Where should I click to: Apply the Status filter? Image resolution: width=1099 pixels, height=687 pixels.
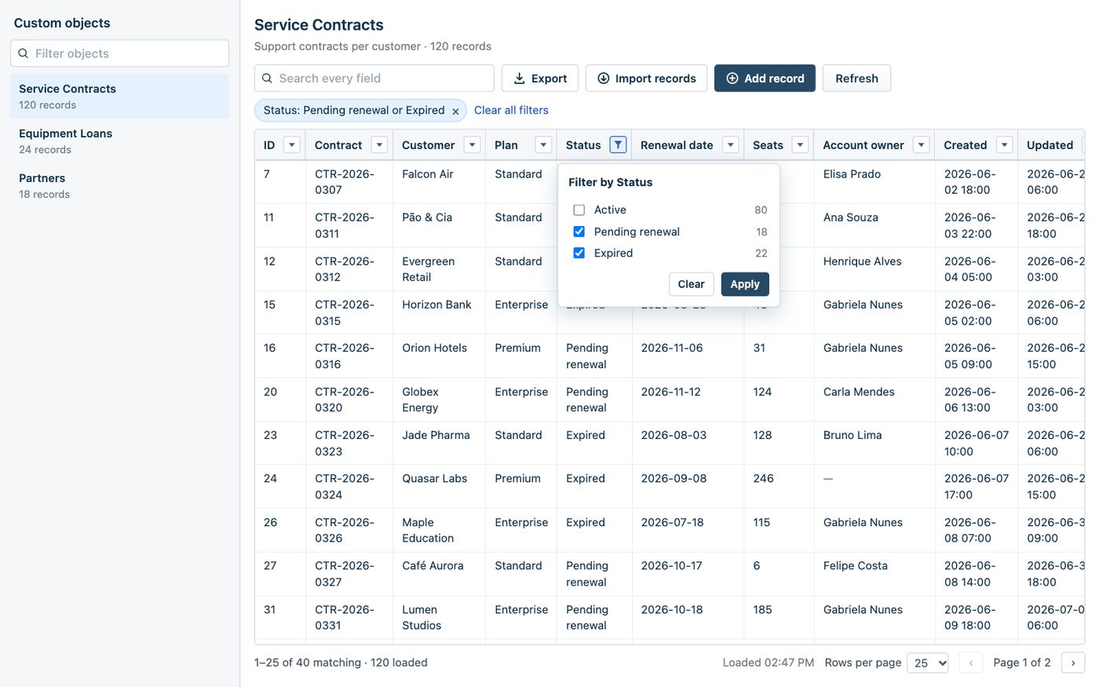click(x=745, y=284)
